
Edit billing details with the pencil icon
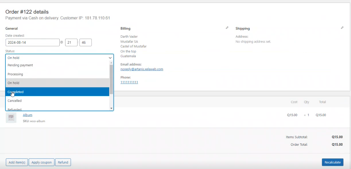coord(227,28)
